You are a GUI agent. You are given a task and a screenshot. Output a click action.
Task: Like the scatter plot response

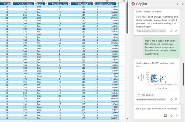tap(171, 99)
